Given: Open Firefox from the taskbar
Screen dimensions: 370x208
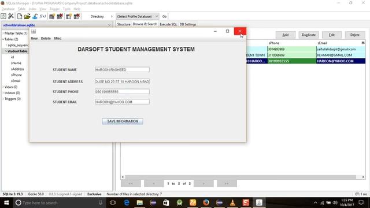Looking at the screenshot, I should [206, 203].
